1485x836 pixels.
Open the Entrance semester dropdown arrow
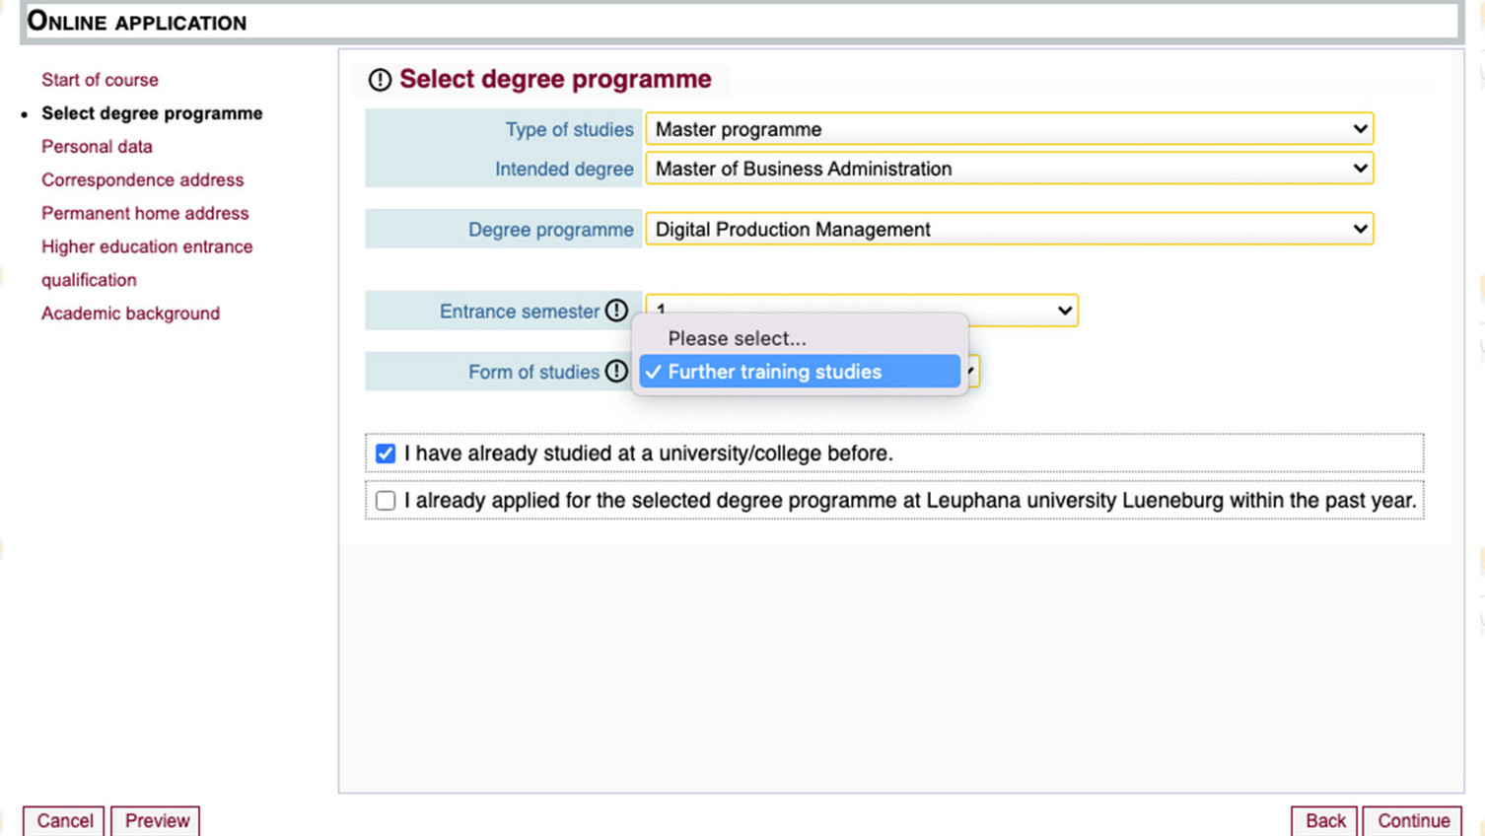[x=1064, y=311]
